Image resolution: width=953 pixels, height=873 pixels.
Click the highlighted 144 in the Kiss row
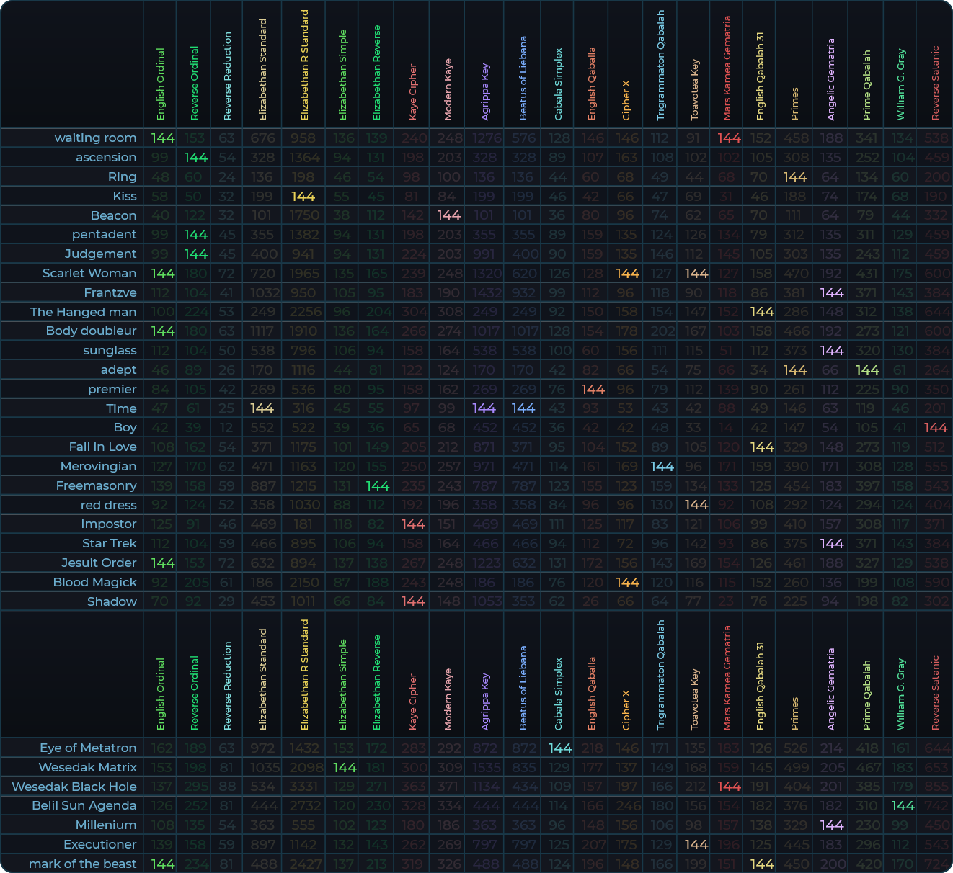tap(303, 197)
